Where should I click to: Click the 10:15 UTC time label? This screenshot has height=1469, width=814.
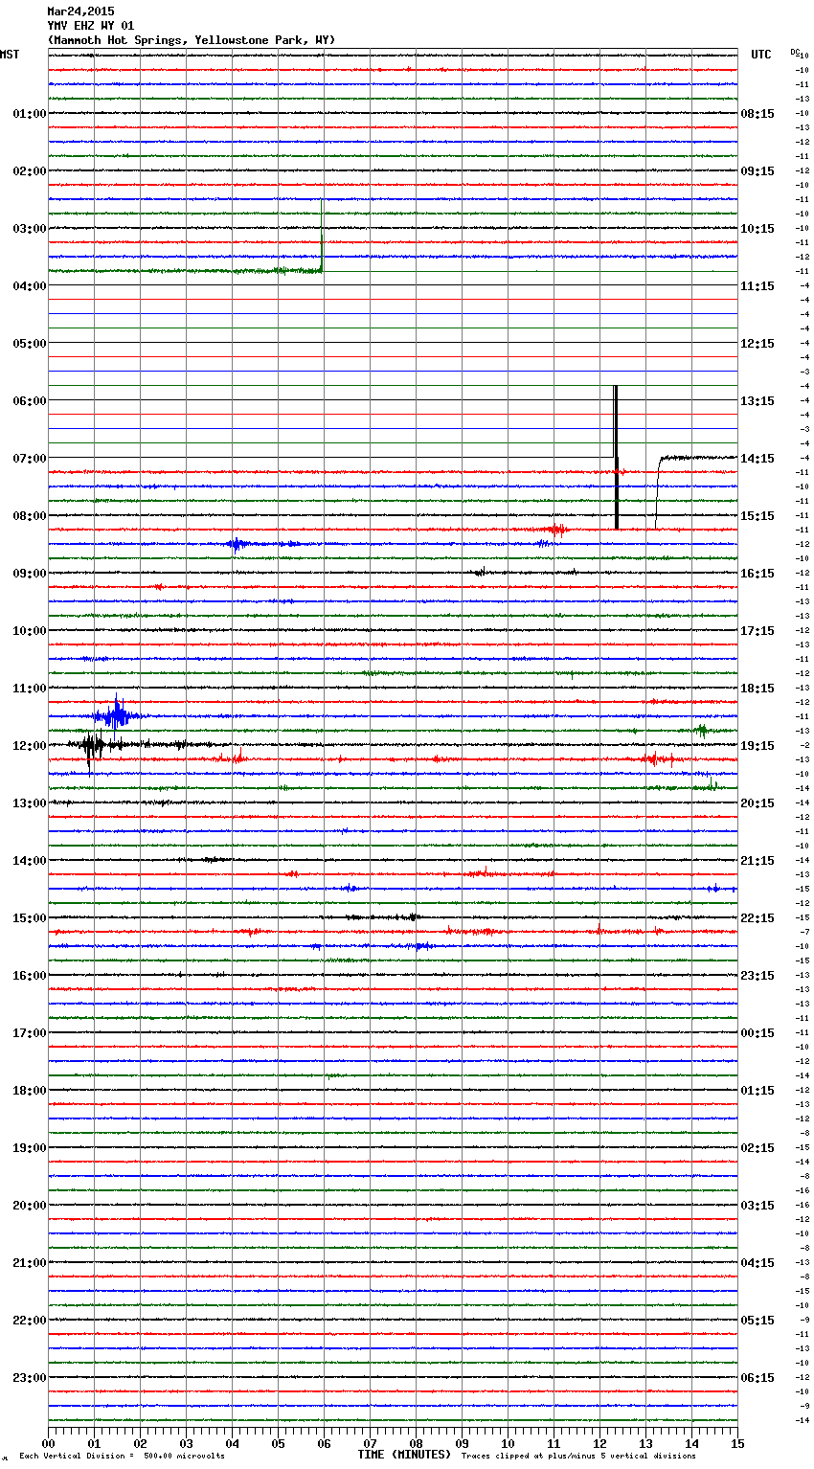[757, 229]
